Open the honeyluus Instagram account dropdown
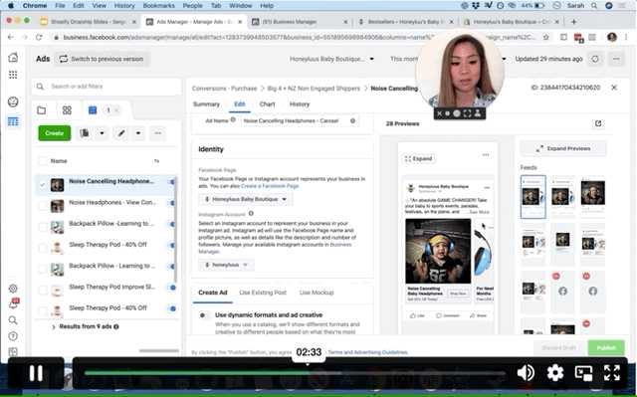 226,265
